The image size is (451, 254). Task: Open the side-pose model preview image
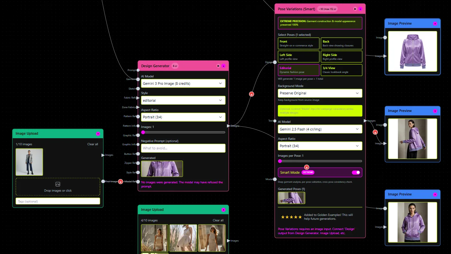click(x=413, y=139)
